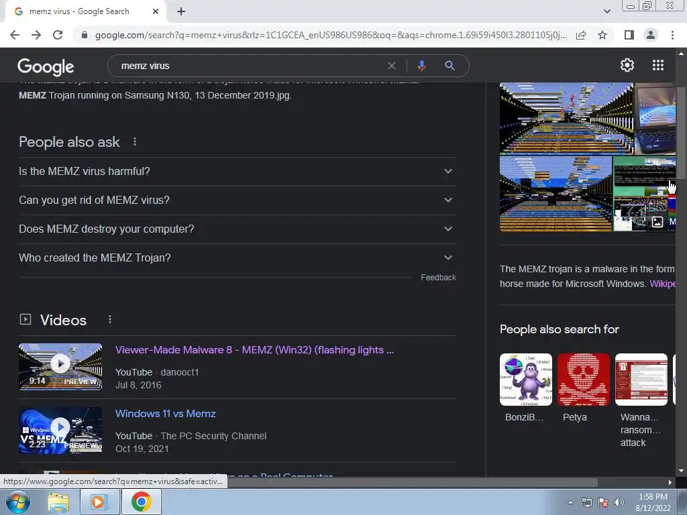Screen dimensions: 687x515
Task: Open the clock showing 1:58 PM
Action: click(653, 502)
